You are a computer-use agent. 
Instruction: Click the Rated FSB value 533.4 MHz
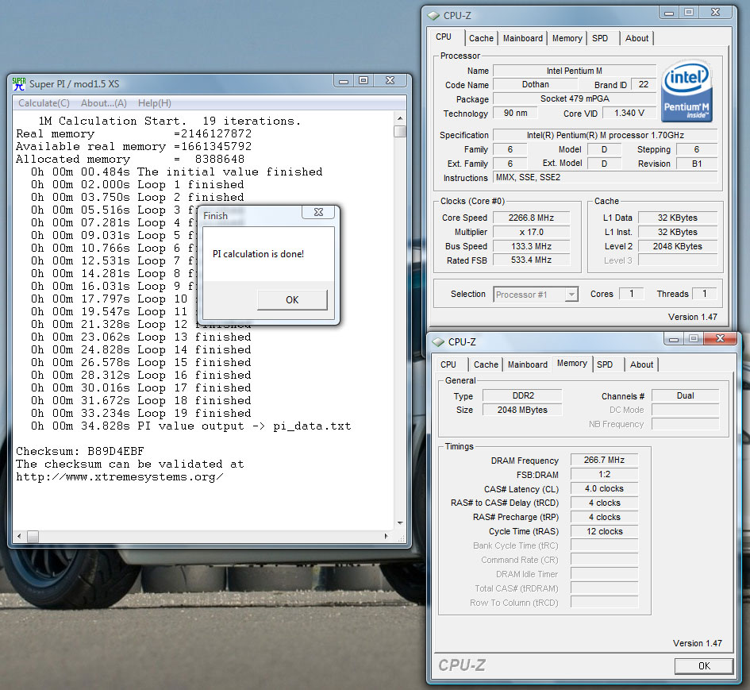click(531, 260)
